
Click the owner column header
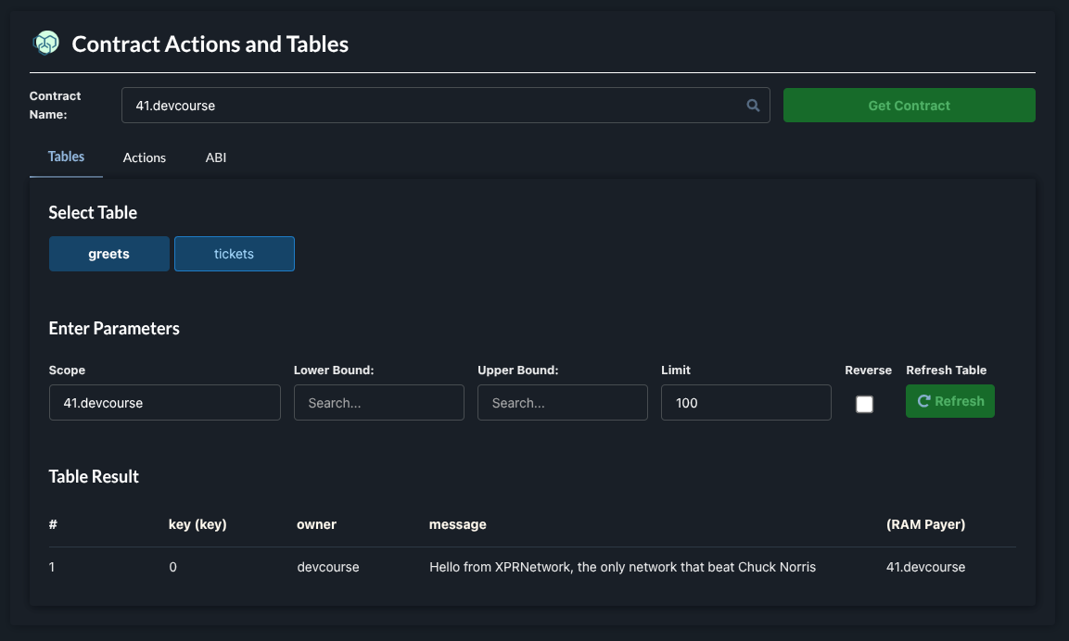pyautogui.click(x=316, y=524)
